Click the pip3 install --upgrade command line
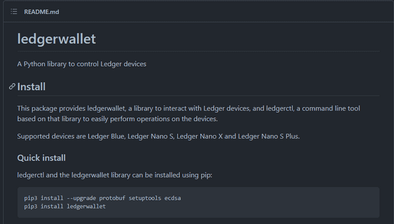This screenshot has width=394, height=224. pyautogui.click(x=102, y=198)
